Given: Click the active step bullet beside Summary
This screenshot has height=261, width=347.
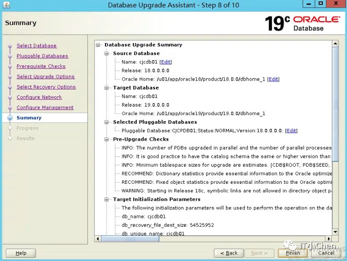Looking at the screenshot, I should pyautogui.click(x=10, y=118).
